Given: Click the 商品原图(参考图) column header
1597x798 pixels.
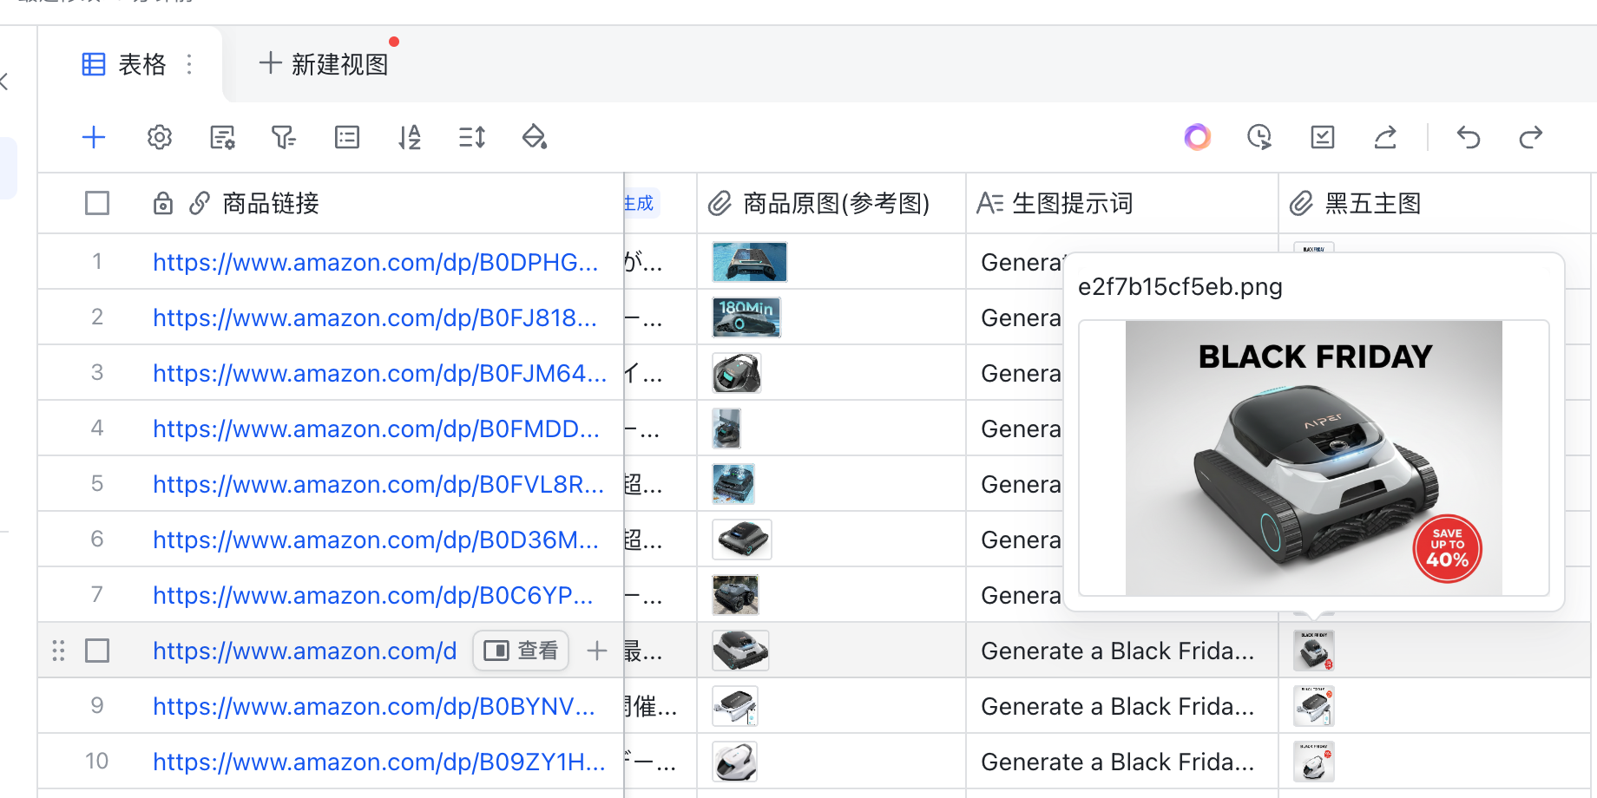Looking at the screenshot, I should pos(831,203).
